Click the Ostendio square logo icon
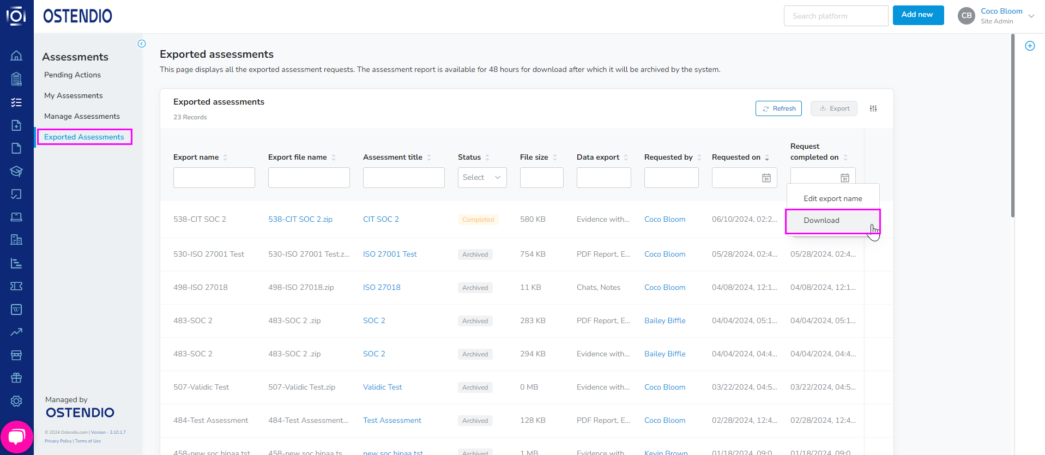The image size is (1045, 455). (16, 16)
